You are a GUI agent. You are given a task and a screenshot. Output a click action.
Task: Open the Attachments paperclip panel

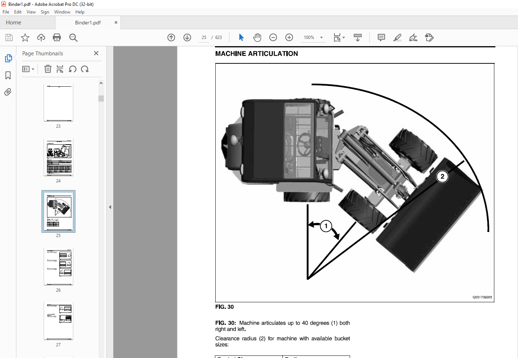[x=8, y=92]
